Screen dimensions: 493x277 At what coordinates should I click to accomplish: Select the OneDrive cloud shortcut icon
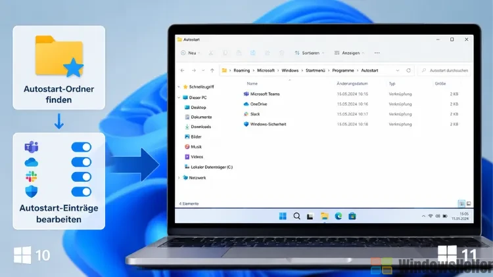(x=246, y=104)
